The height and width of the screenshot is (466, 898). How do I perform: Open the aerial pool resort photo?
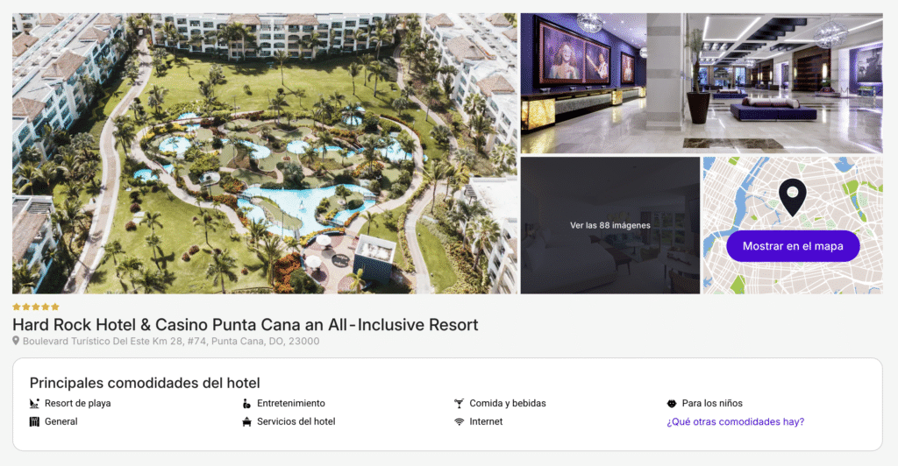pos(265,153)
